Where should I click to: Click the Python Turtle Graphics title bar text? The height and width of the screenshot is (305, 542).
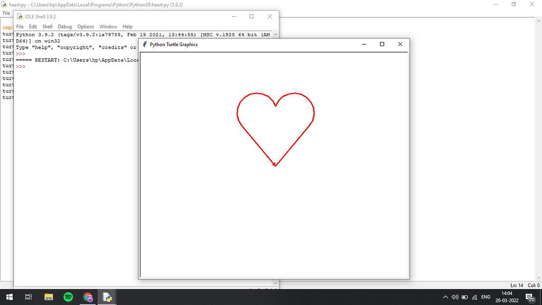coord(173,44)
